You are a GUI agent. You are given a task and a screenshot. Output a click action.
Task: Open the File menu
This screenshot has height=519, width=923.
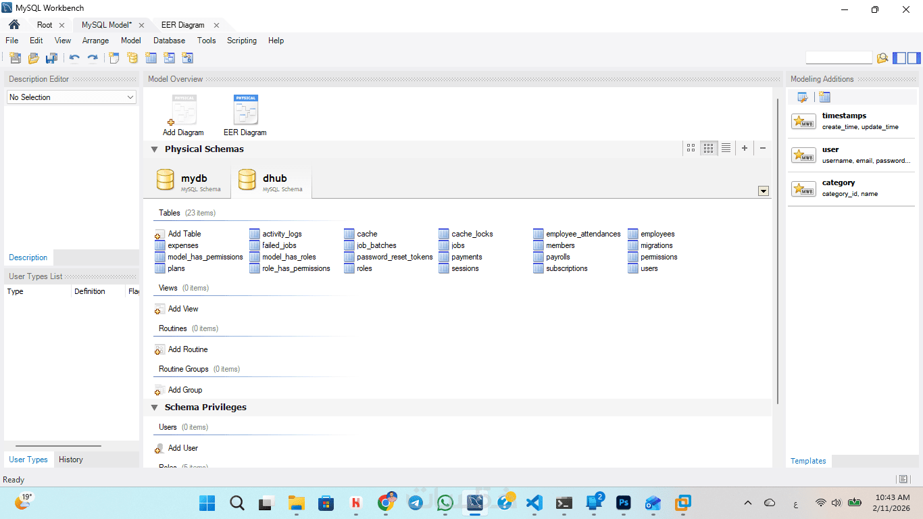click(12, 41)
